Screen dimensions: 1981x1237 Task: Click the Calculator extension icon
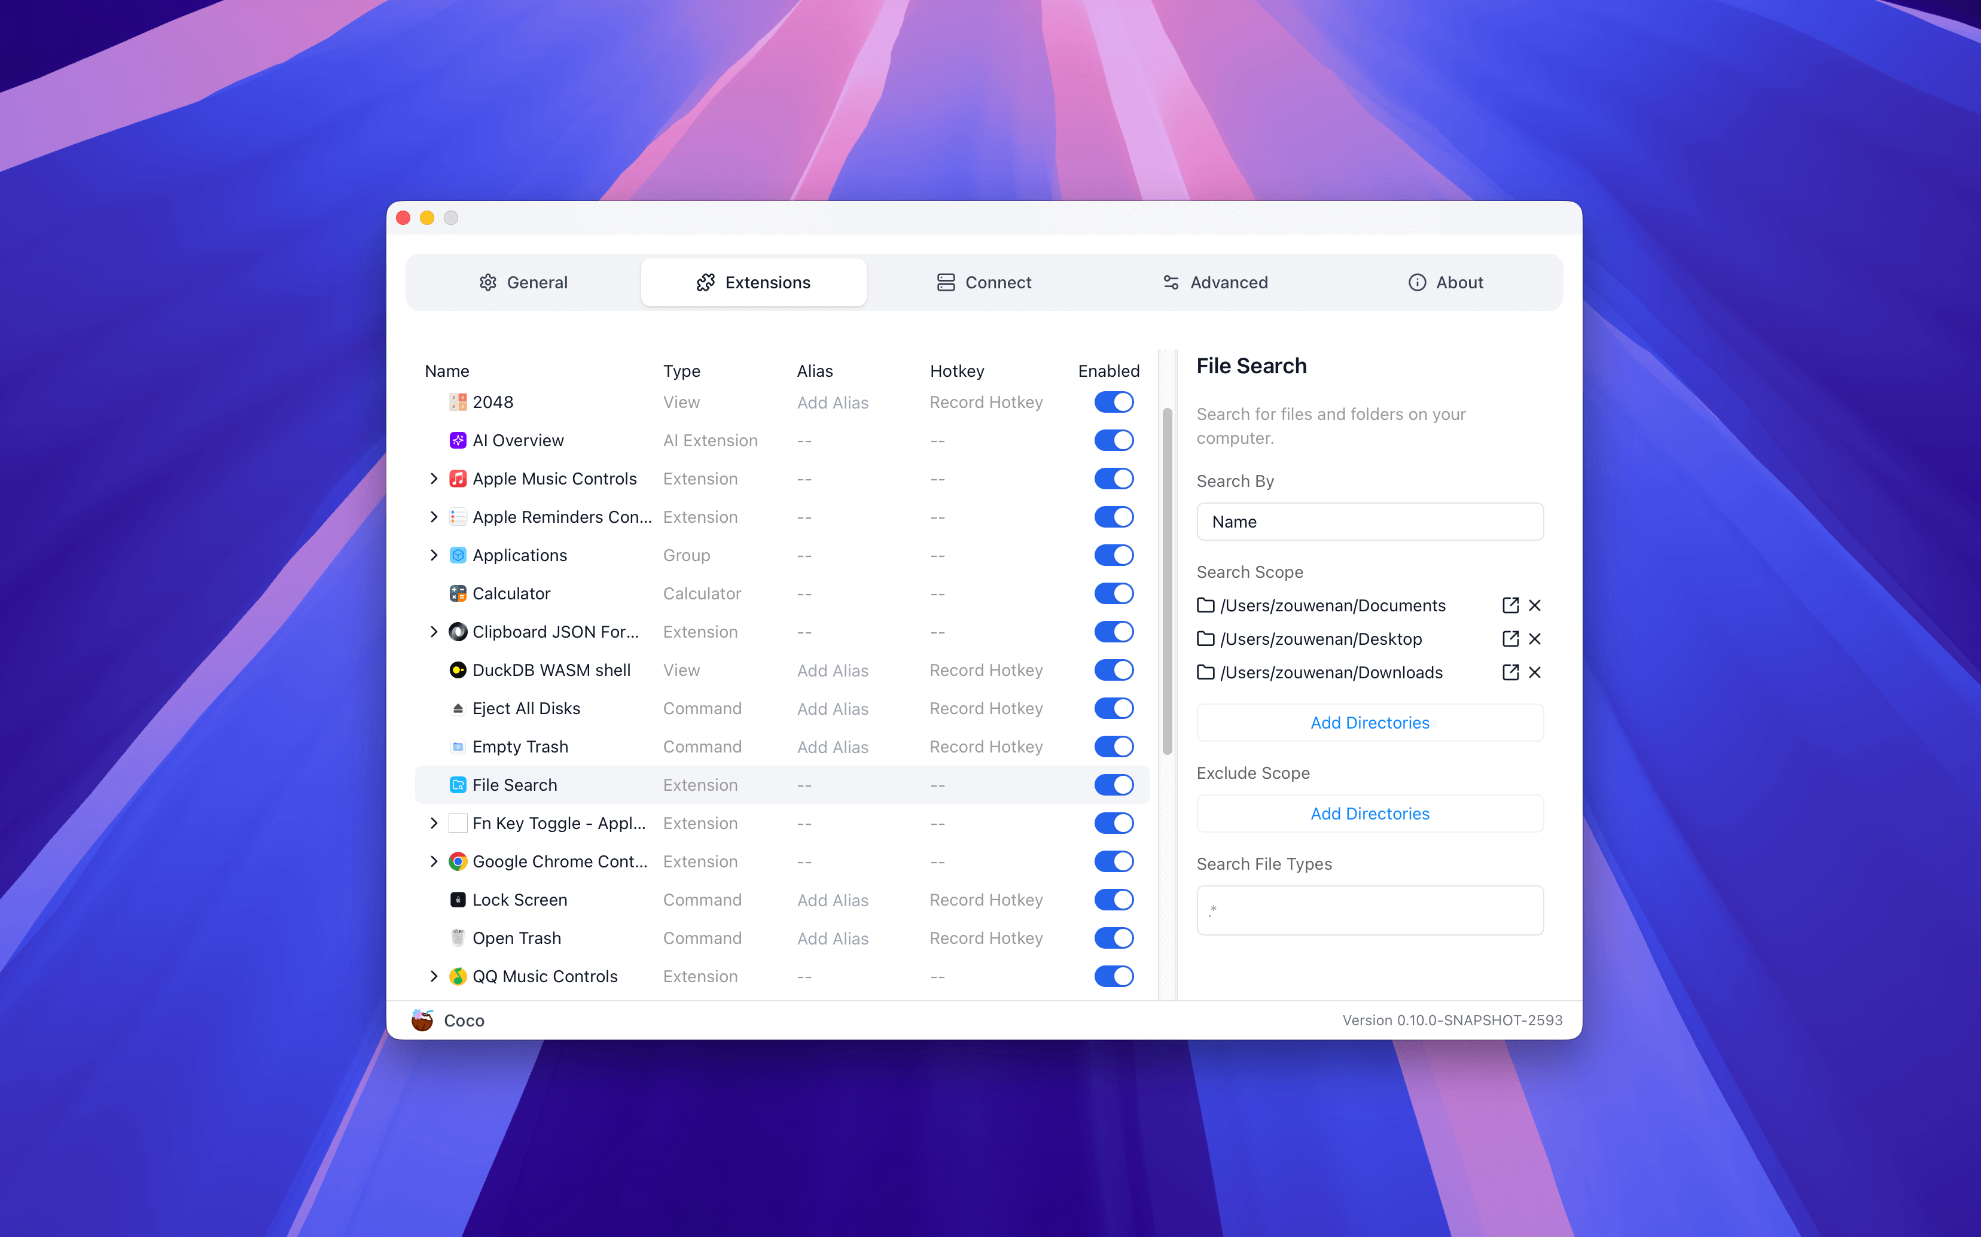point(458,594)
